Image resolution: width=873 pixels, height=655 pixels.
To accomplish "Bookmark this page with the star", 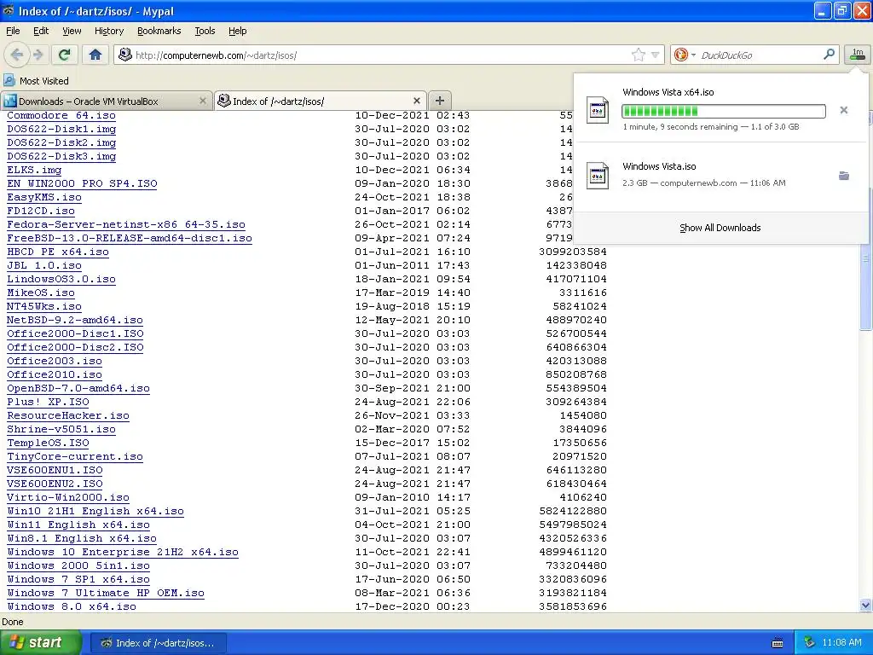I will [638, 55].
